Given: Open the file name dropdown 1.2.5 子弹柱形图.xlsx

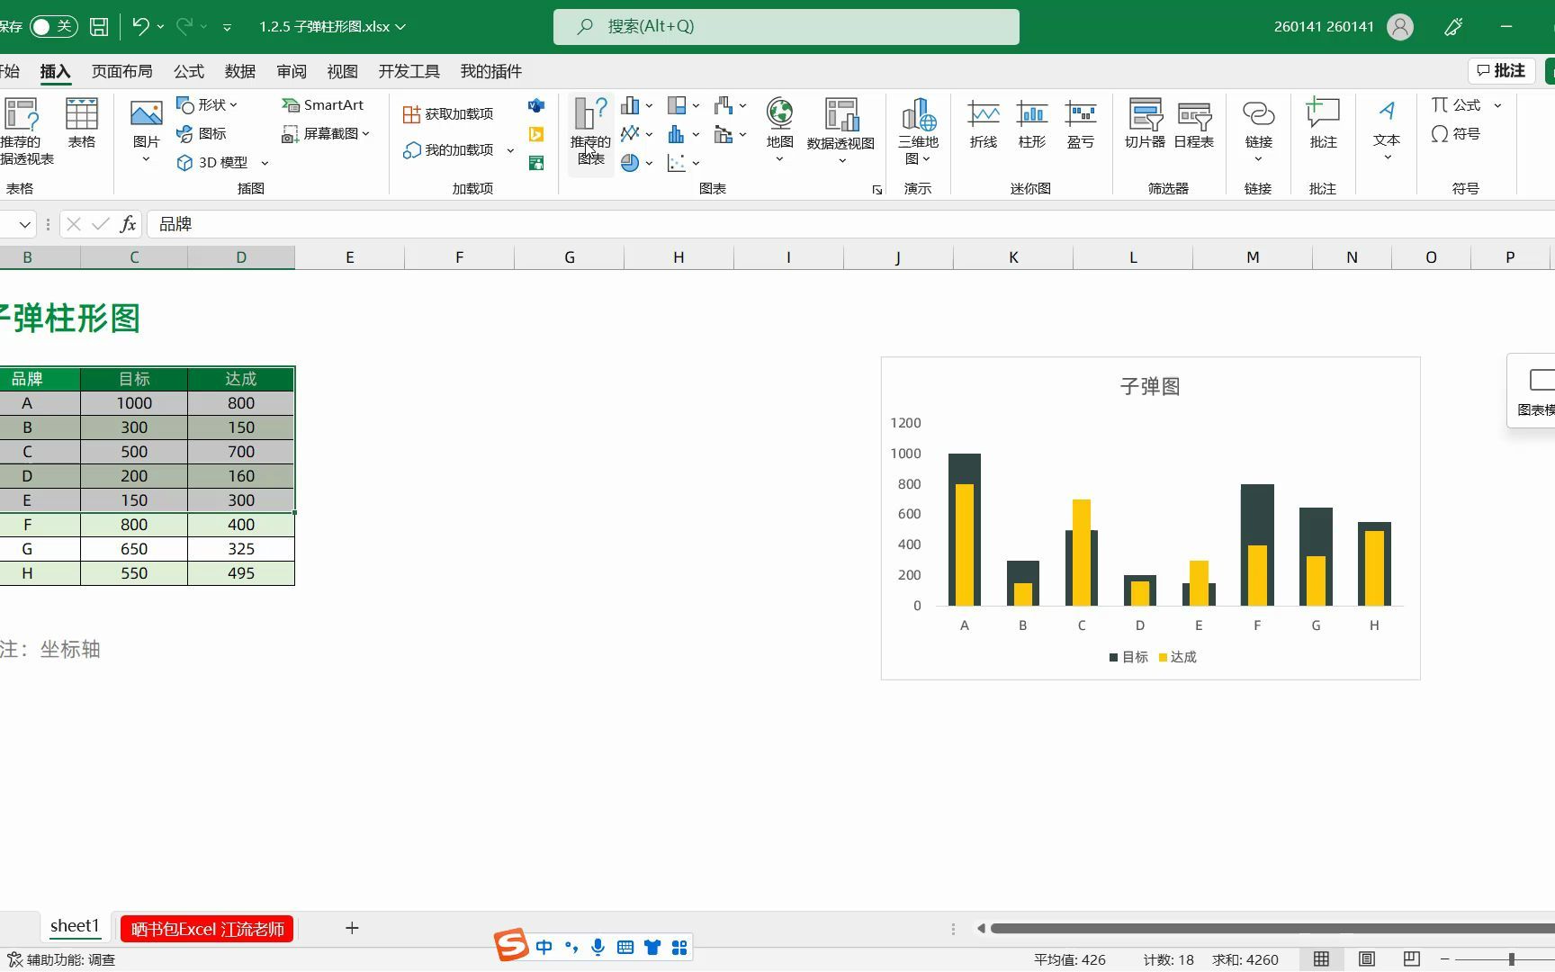Looking at the screenshot, I should (x=332, y=26).
